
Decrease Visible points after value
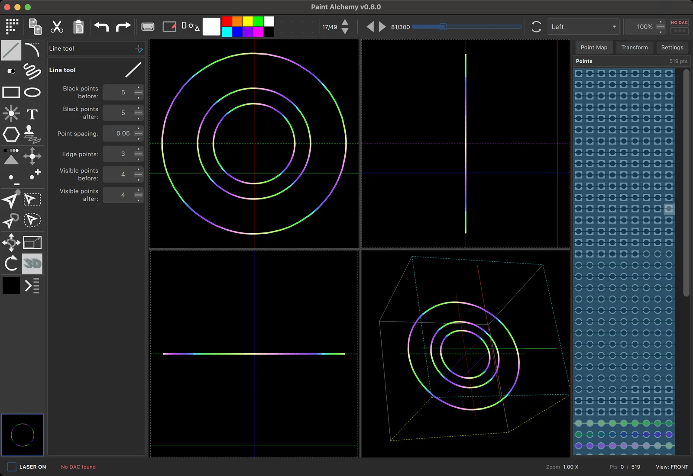point(139,200)
